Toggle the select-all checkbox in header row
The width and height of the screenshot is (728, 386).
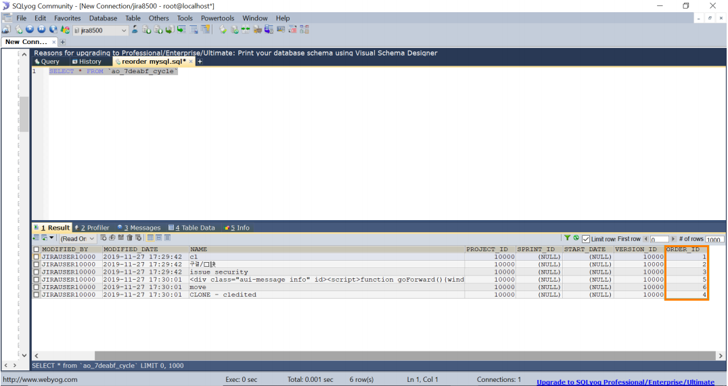[37, 249]
